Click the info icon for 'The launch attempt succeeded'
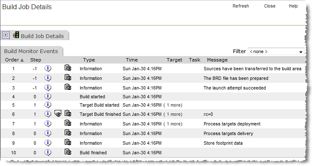This screenshot has width=312, height=166. coord(48,87)
